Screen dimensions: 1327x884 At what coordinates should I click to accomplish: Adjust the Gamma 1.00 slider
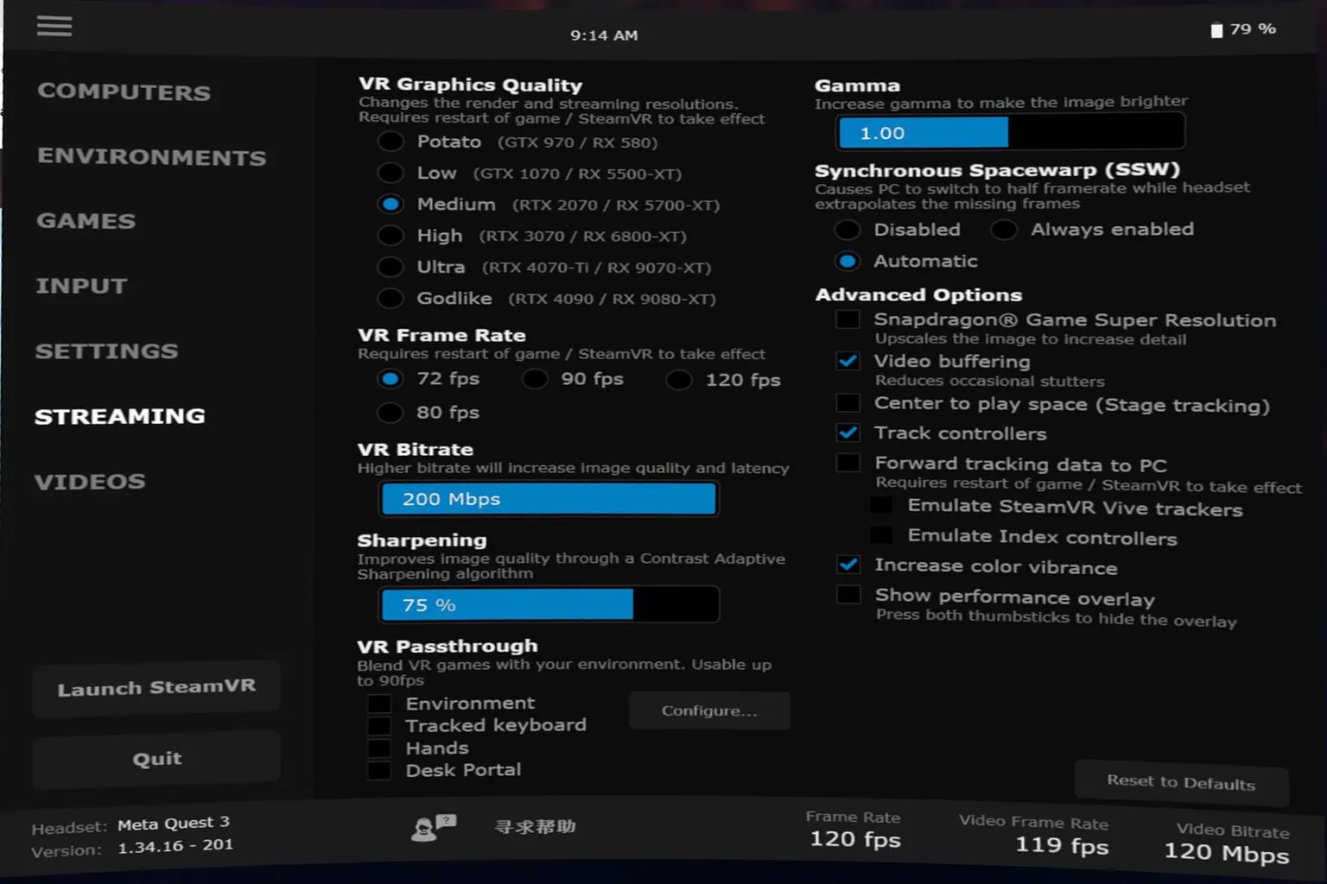point(1010,132)
